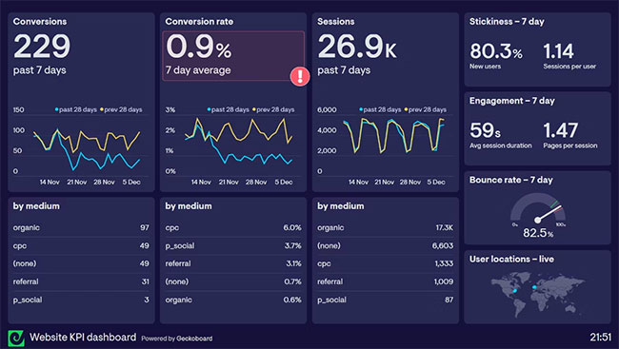
Task: Click the 1.14 Sessions per user value
Action: pos(559,51)
